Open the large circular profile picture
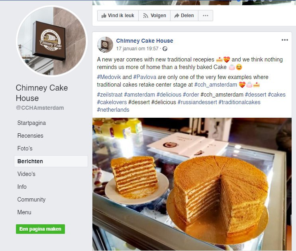The height and width of the screenshot is (251, 296). (52, 41)
